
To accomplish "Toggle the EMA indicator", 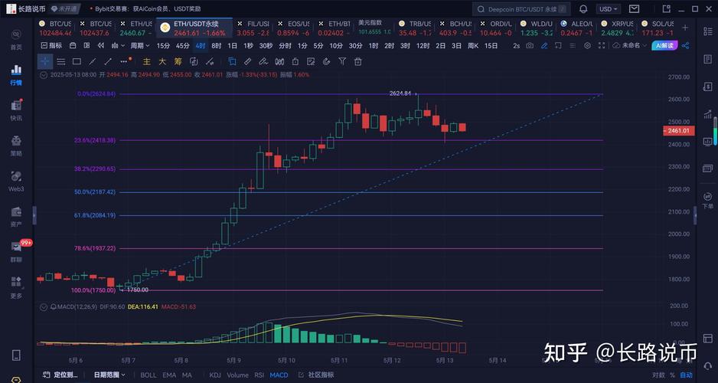I will pos(169,375).
